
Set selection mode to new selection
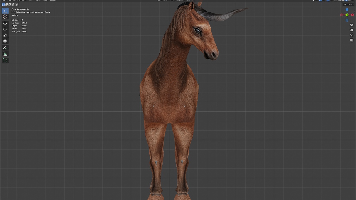click(x=3, y=4)
